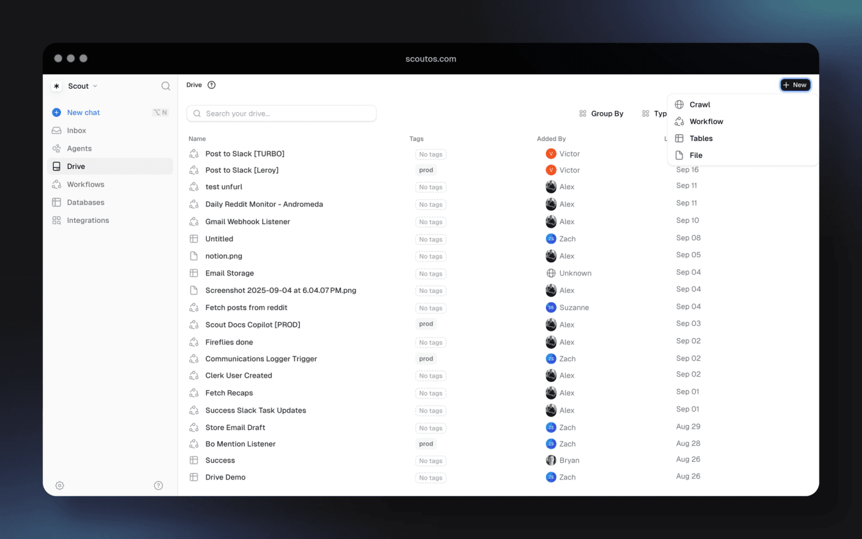This screenshot has height=539, width=862.
Task: Click the table icon beside Tables
Action: point(680,138)
